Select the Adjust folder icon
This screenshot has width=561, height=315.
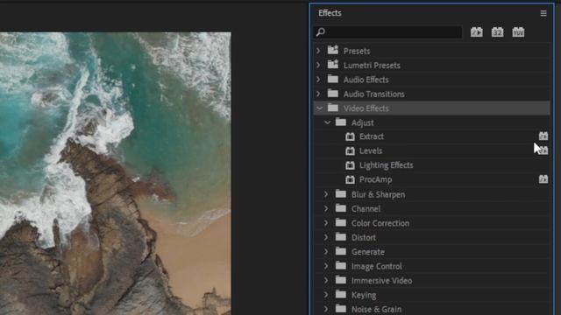pos(341,122)
